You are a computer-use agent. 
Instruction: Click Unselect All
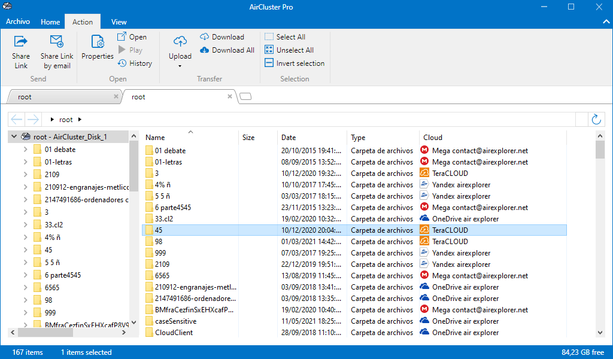pos(289,50)
